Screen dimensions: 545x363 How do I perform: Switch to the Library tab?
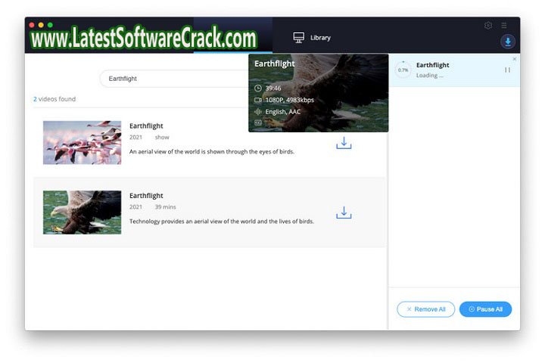click(312, 38)
